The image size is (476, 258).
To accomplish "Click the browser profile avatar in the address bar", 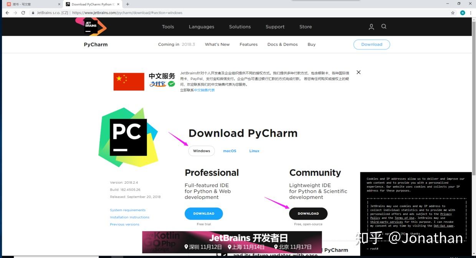I will pos(462,12).
